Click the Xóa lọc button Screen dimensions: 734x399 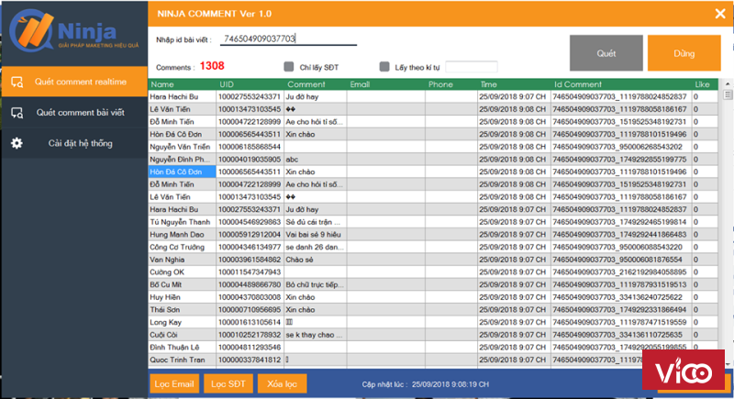click(x=282, y=384)
